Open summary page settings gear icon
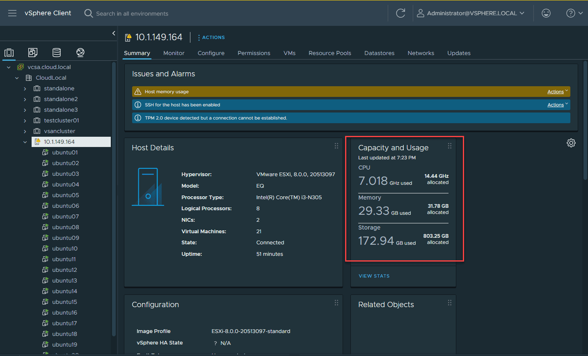Image resolution: width=588 pixels, height=356 pixels. (x=571, y=143)
